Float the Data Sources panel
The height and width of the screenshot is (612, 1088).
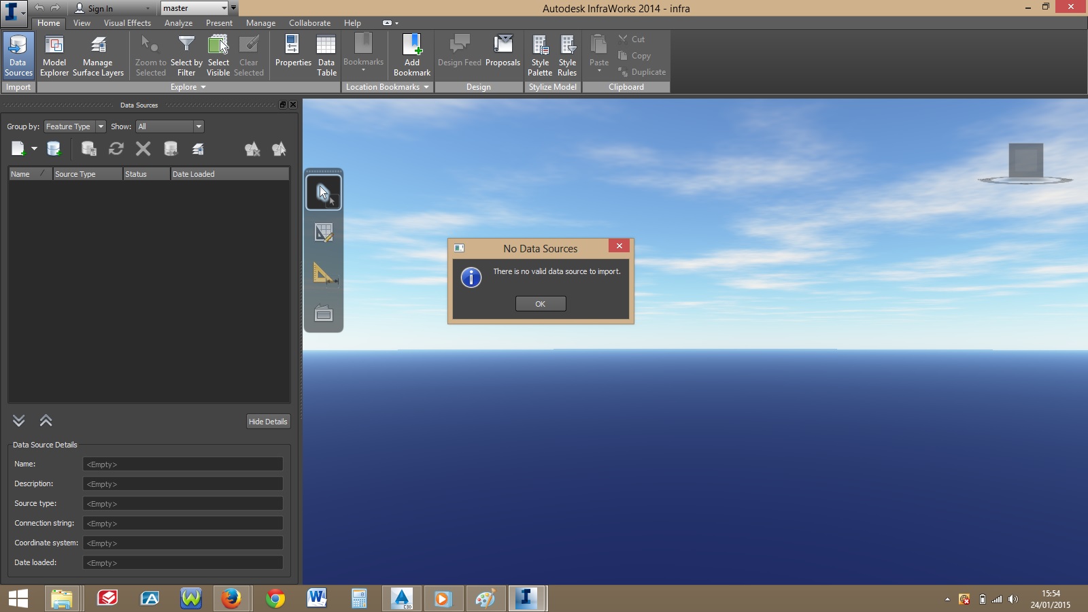(x=283, y=105)
